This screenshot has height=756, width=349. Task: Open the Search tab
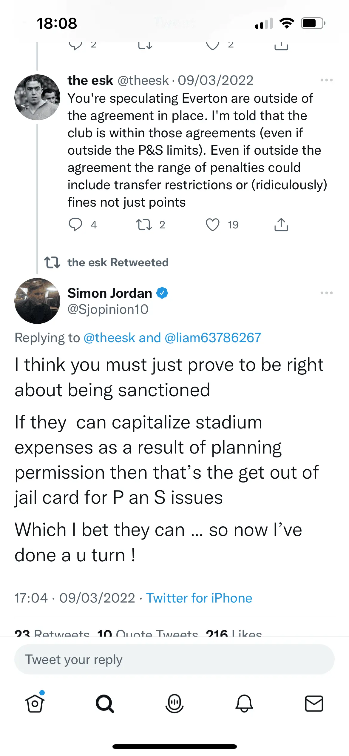105,703
